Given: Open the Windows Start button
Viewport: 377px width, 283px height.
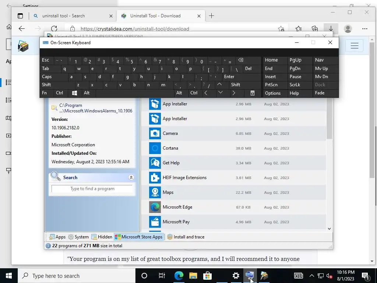Looking at the screenshot, I should click(9, 276).
